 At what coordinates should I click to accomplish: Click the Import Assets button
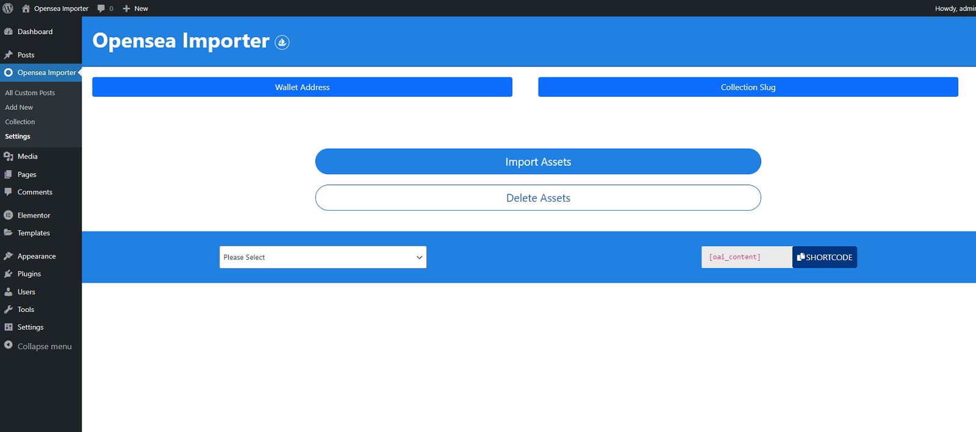[538, 161]
